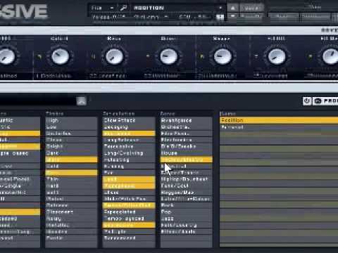The image size is (338, 253).
Task: Select the Long Release articulation attribute
Action: (129, 140)
